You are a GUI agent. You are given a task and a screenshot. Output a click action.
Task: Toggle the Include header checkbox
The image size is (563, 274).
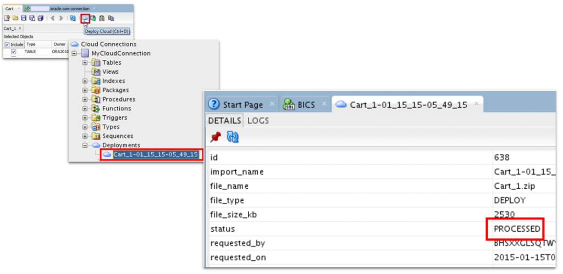(x=7, y=44)
